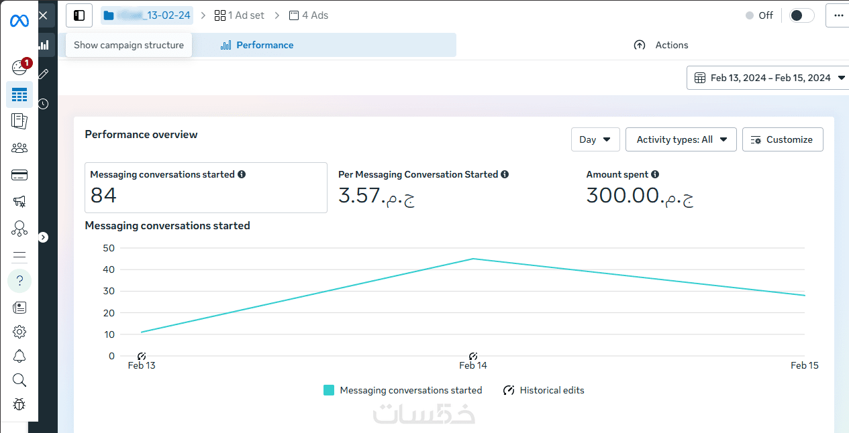The image size is (849, 433).
Task: Click the Customize button
Action: (783, 139)
